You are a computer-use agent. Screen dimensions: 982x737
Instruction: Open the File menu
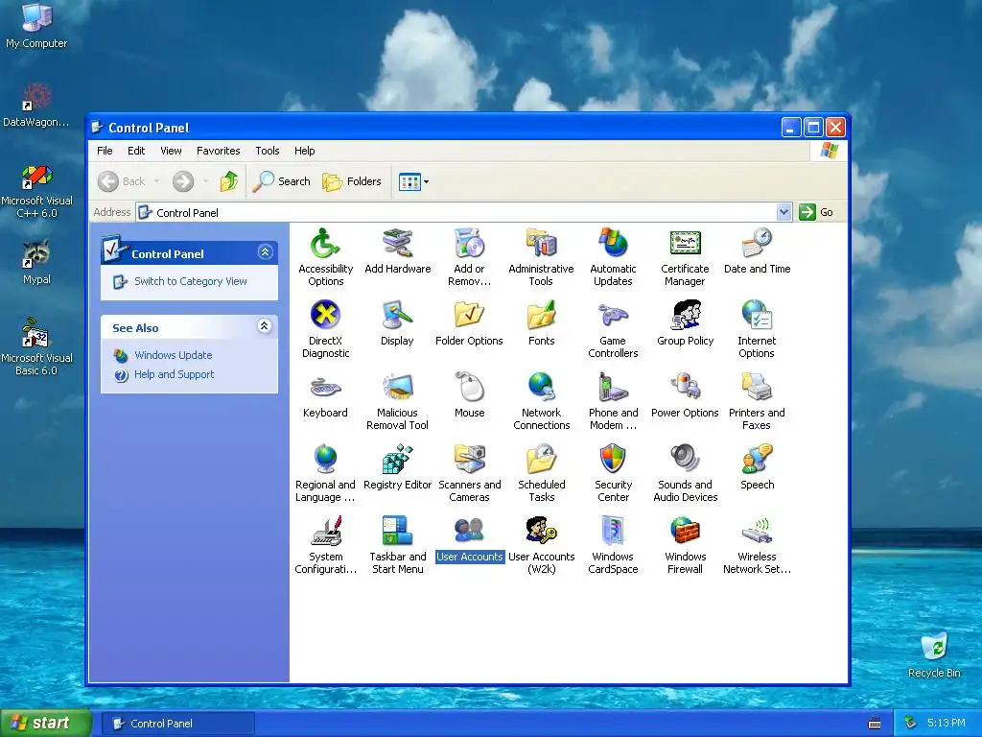click(x=105, y=151)
